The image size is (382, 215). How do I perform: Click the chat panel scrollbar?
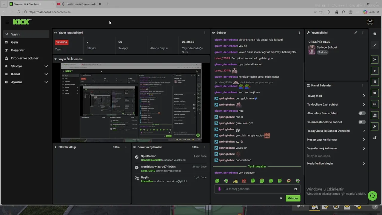[304, 119]
